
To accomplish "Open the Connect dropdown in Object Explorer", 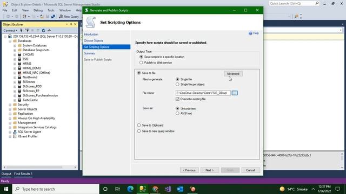I will click(10, 30).
